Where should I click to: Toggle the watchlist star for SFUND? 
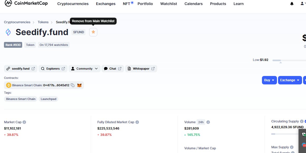pyautogui.click(x=93, y=32)
